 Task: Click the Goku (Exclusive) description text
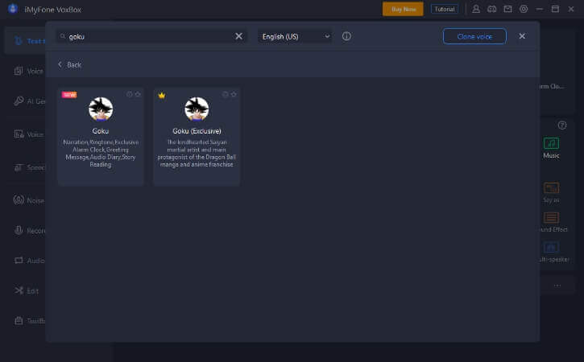[197, 154]
